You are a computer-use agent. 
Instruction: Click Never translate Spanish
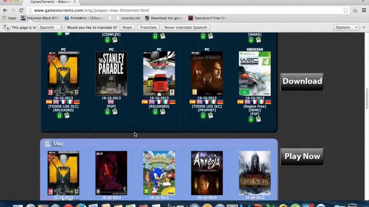tap(186, 27)
